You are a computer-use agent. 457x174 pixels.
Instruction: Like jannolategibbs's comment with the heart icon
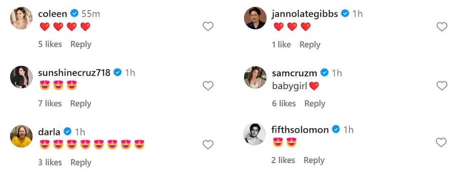[x=442, y=27]
